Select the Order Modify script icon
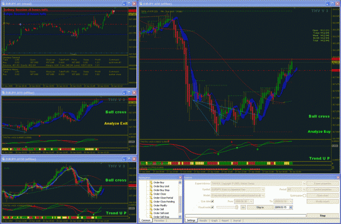 [x=151, y=206]
